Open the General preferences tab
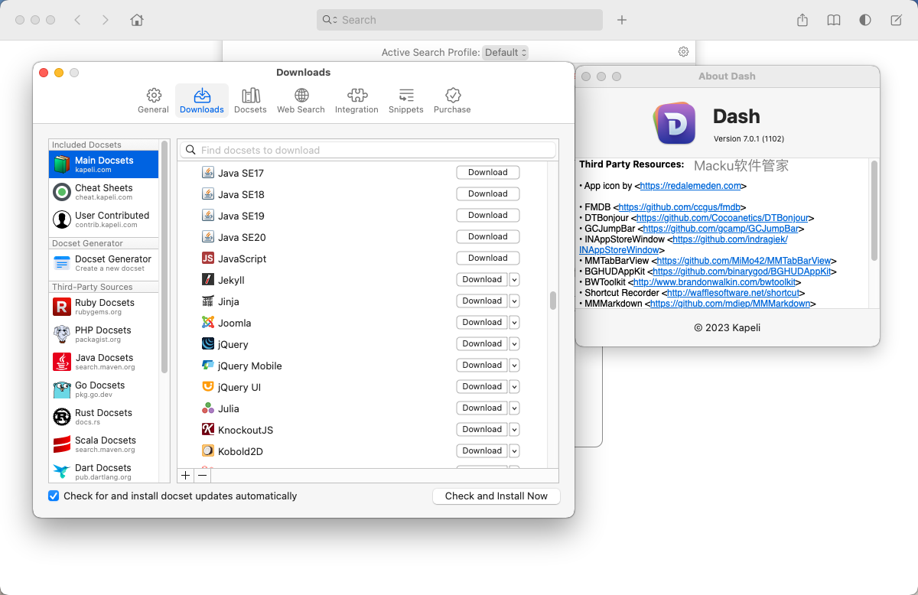 153,100
